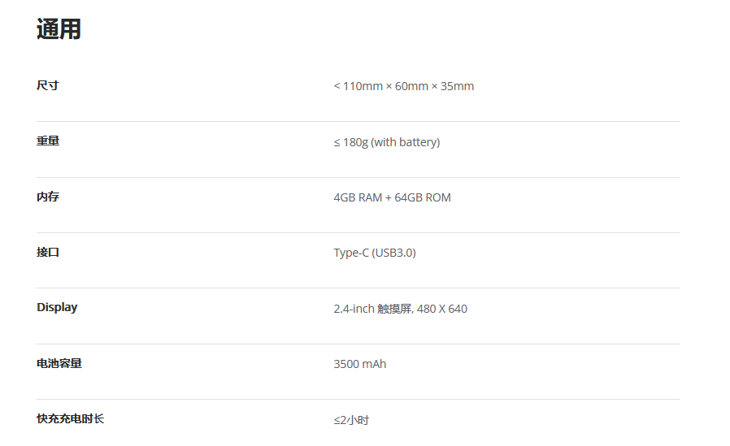Click the 64GB ROM portion of memory
This screenshot has height=446, width=730.
pyautogui.click(x=423, y=197)
